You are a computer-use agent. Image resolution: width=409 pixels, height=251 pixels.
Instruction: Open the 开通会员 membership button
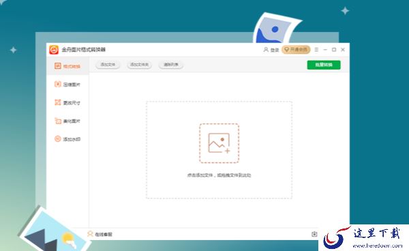coord(296,50)
